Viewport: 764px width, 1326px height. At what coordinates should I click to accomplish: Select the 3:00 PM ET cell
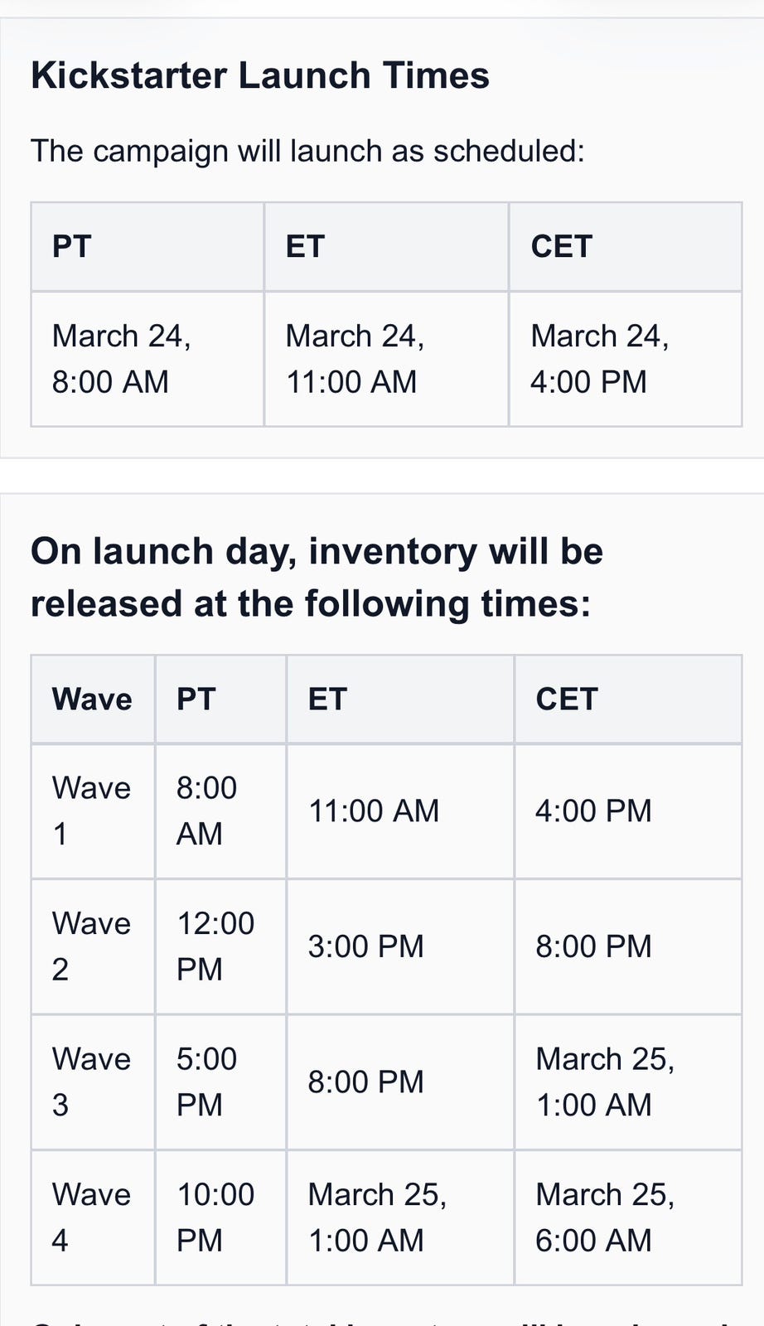[x=365, y=946]
